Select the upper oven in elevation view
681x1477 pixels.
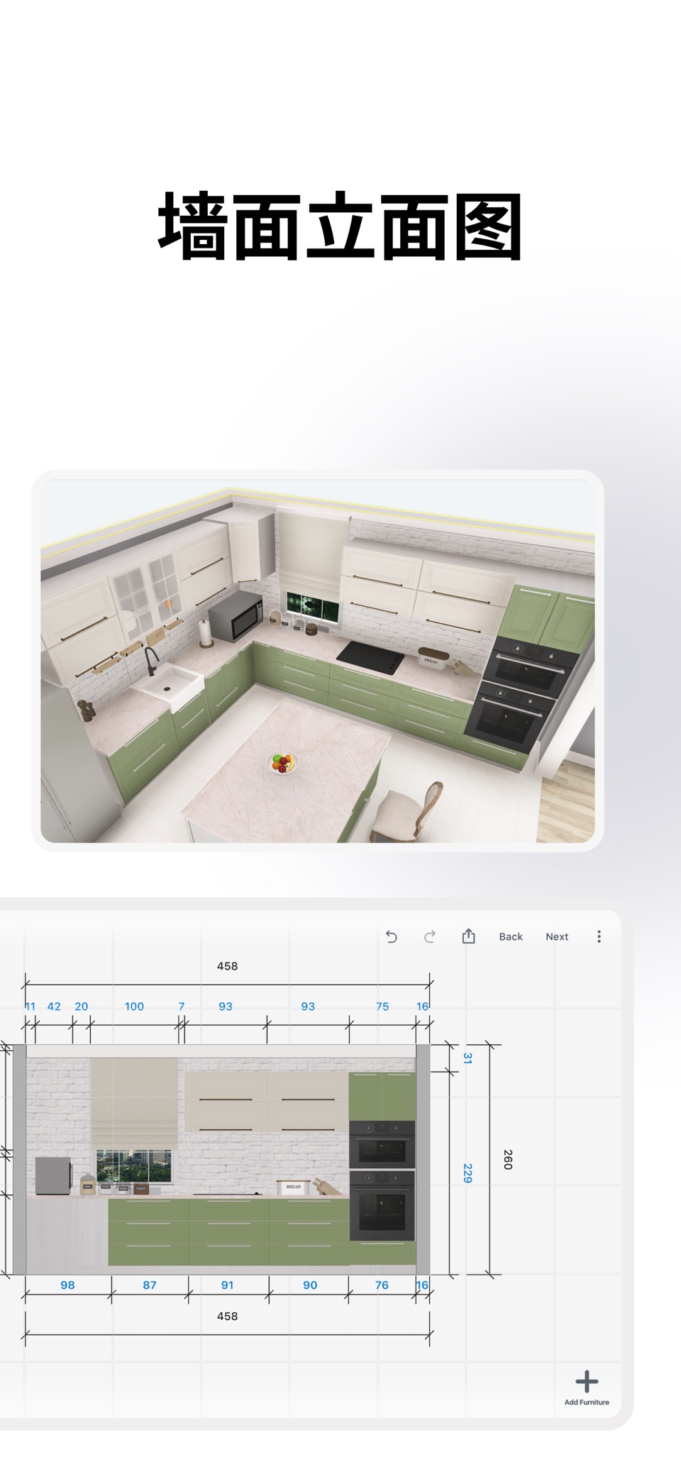tap(382, 1144)
